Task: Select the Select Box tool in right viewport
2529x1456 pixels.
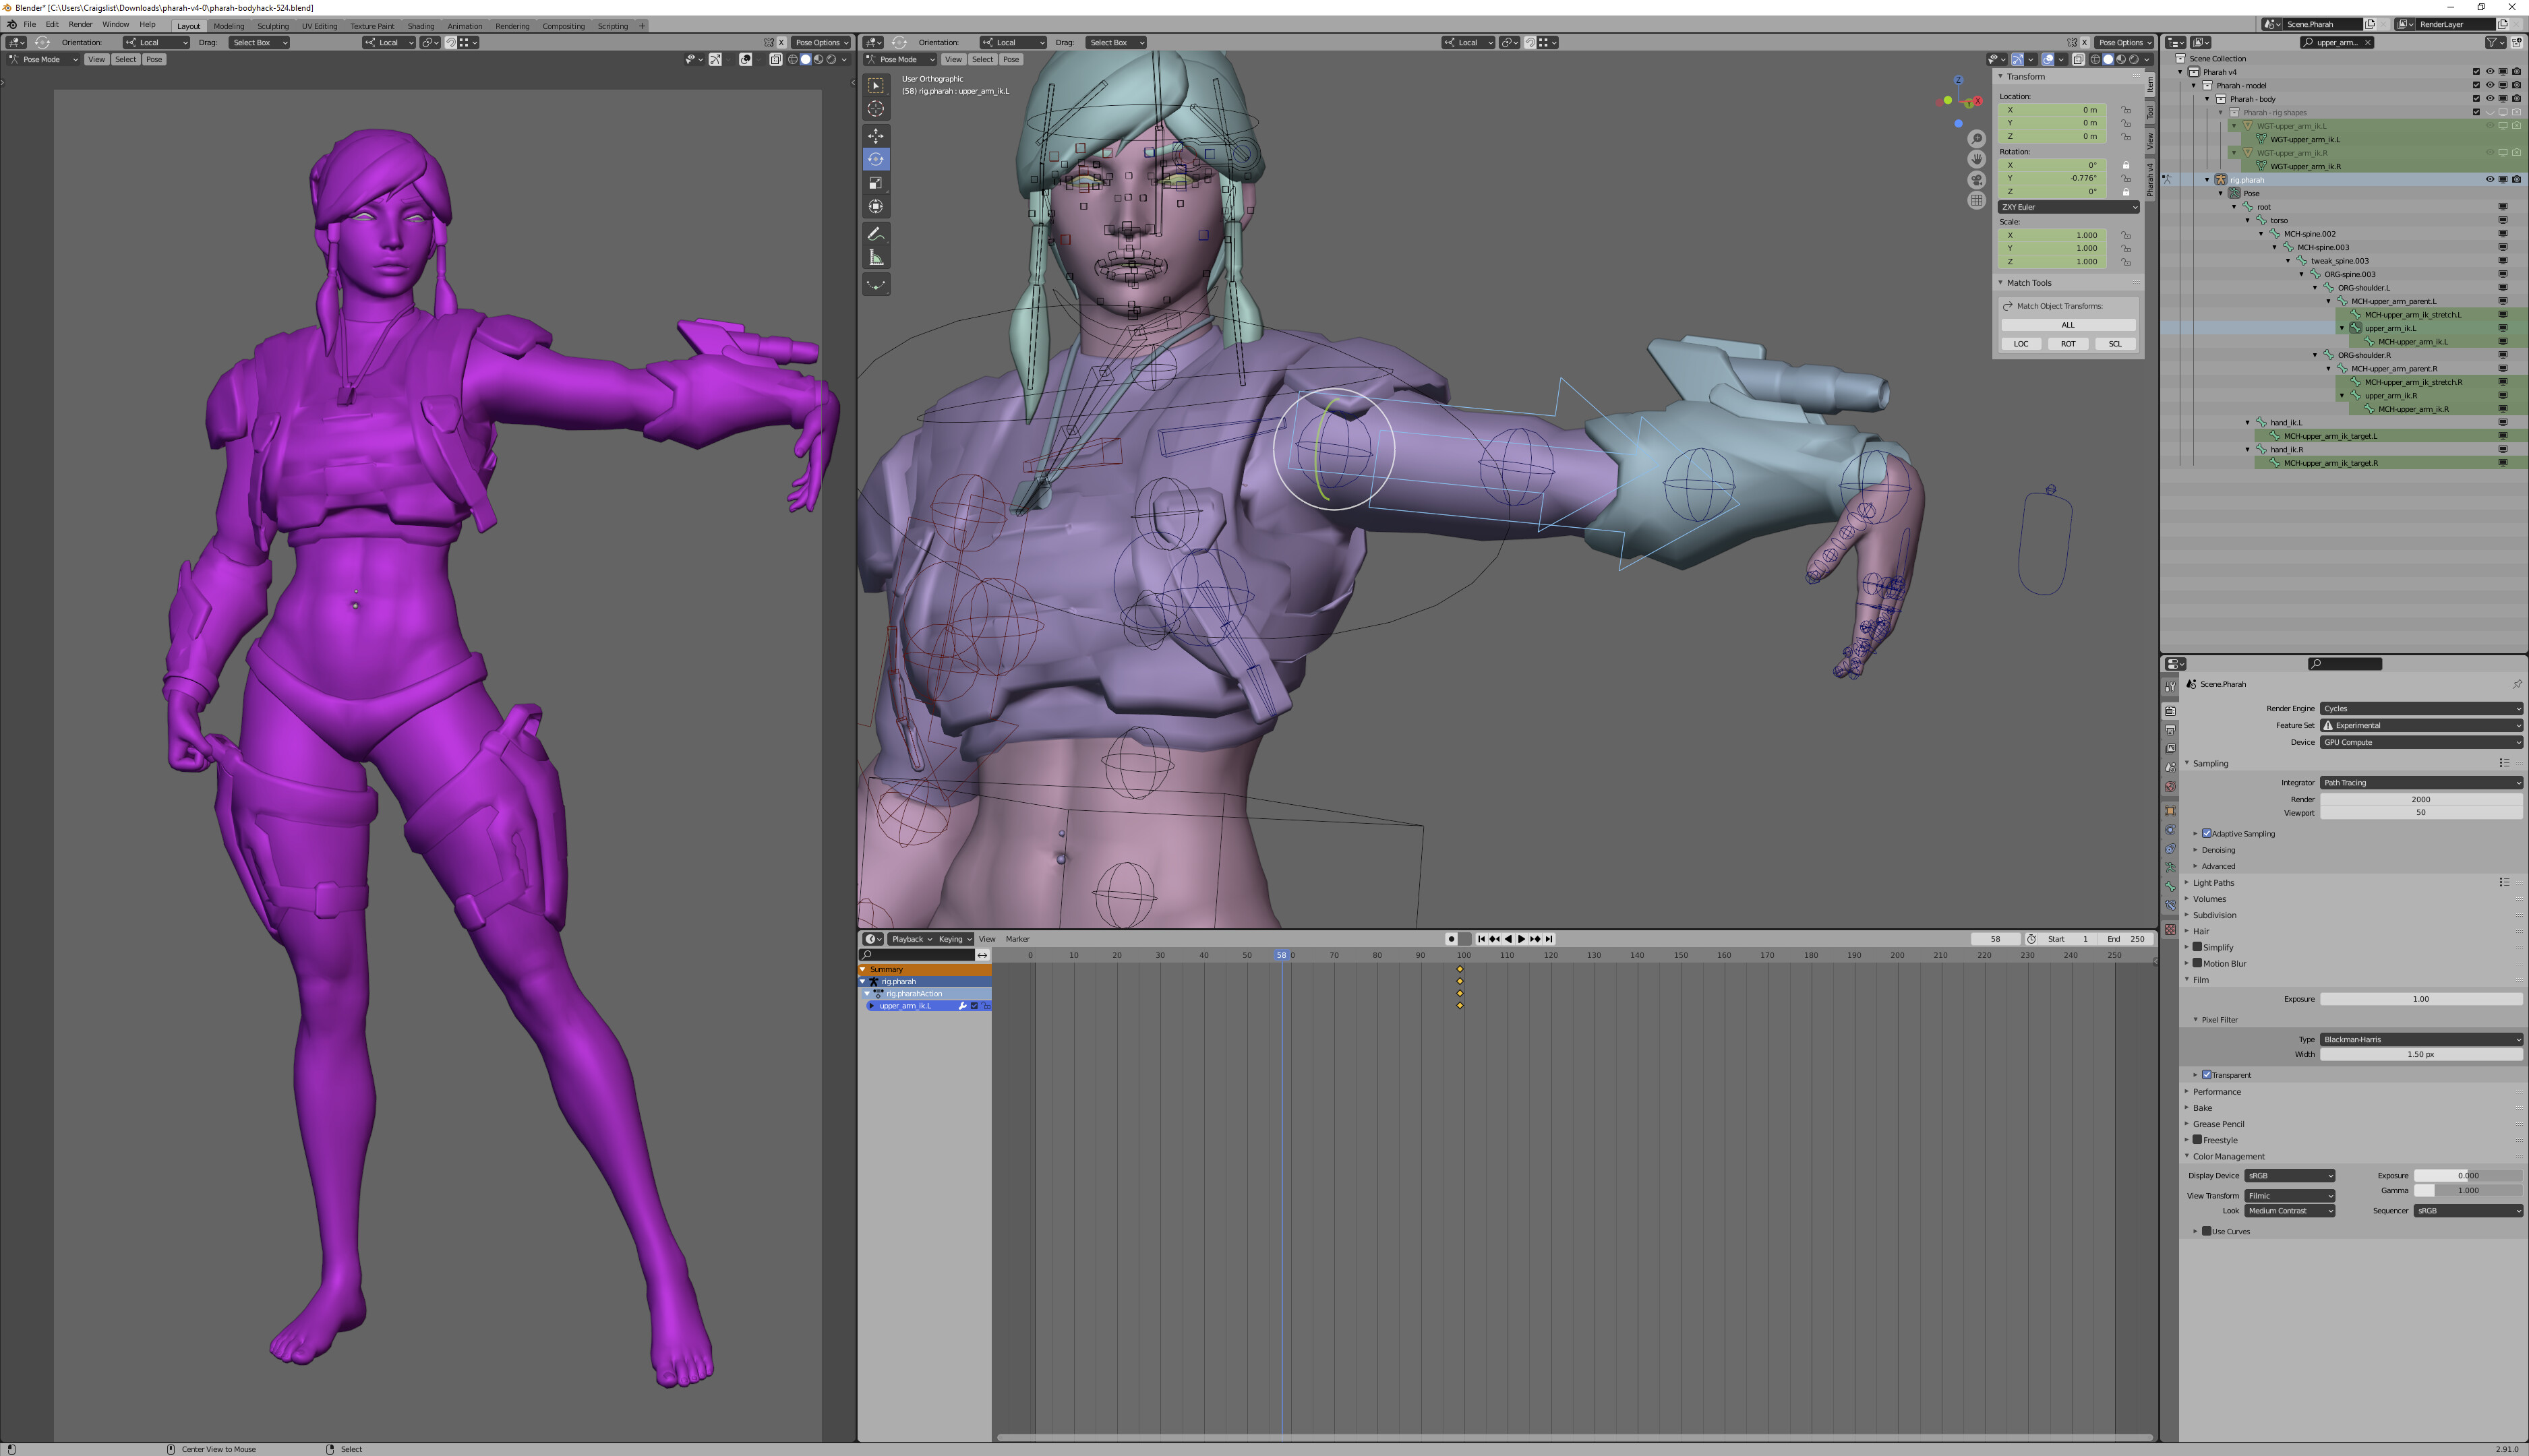Action: point(876,85)
